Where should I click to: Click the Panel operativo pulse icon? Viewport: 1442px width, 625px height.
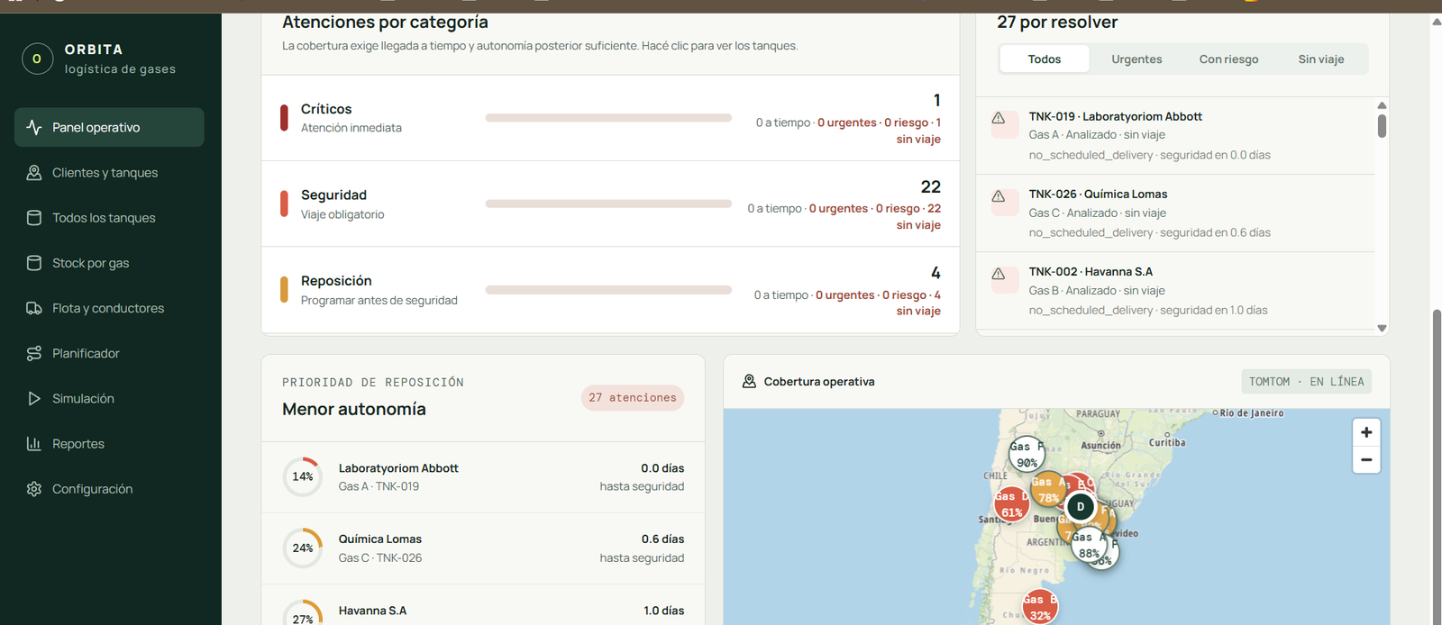(x=34, y=127)
